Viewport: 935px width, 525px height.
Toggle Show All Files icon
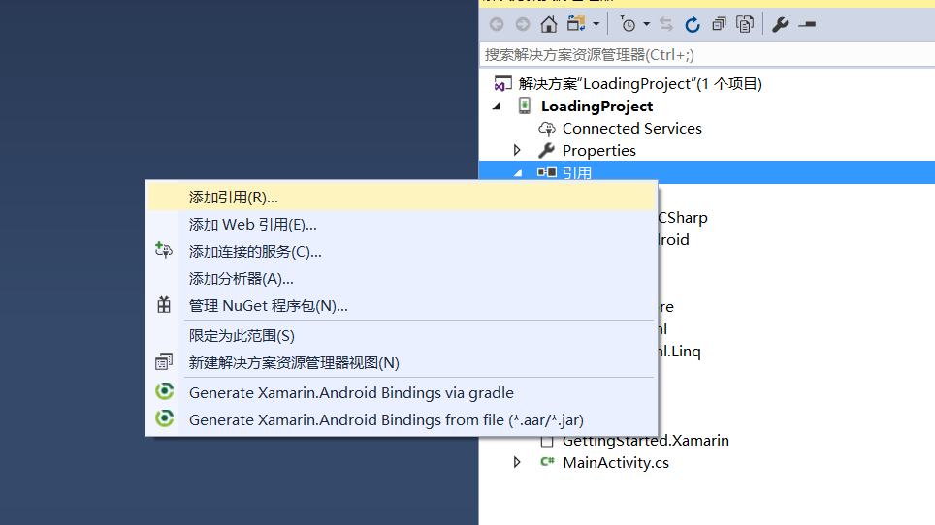click(x=745, y=24)
